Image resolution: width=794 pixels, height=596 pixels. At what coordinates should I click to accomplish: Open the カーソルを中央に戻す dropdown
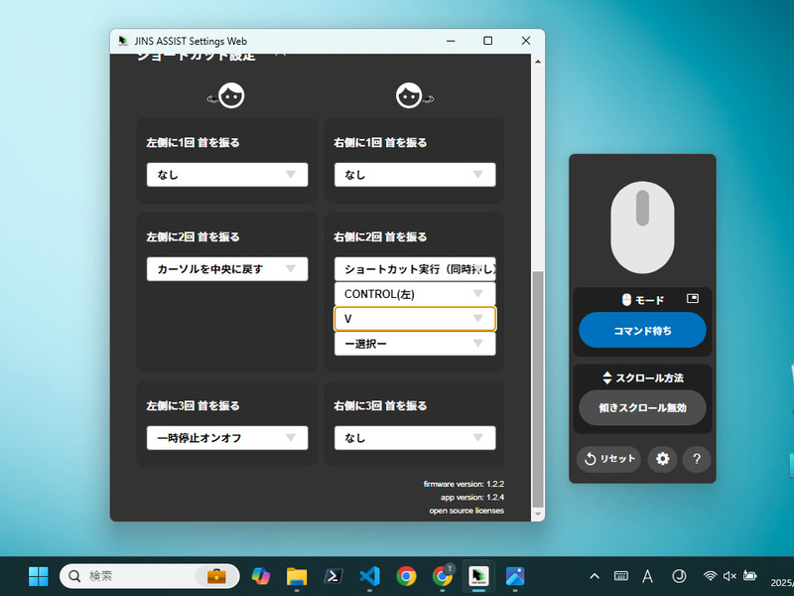point(226,268)
